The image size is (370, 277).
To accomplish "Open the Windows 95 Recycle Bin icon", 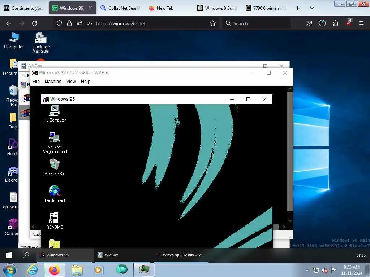I will [x=55, y=167].
